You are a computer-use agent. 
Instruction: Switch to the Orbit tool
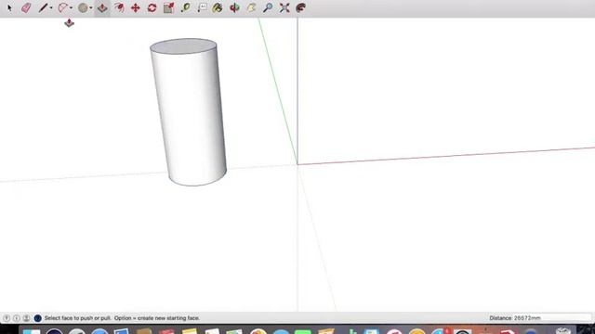click(234, 7)
